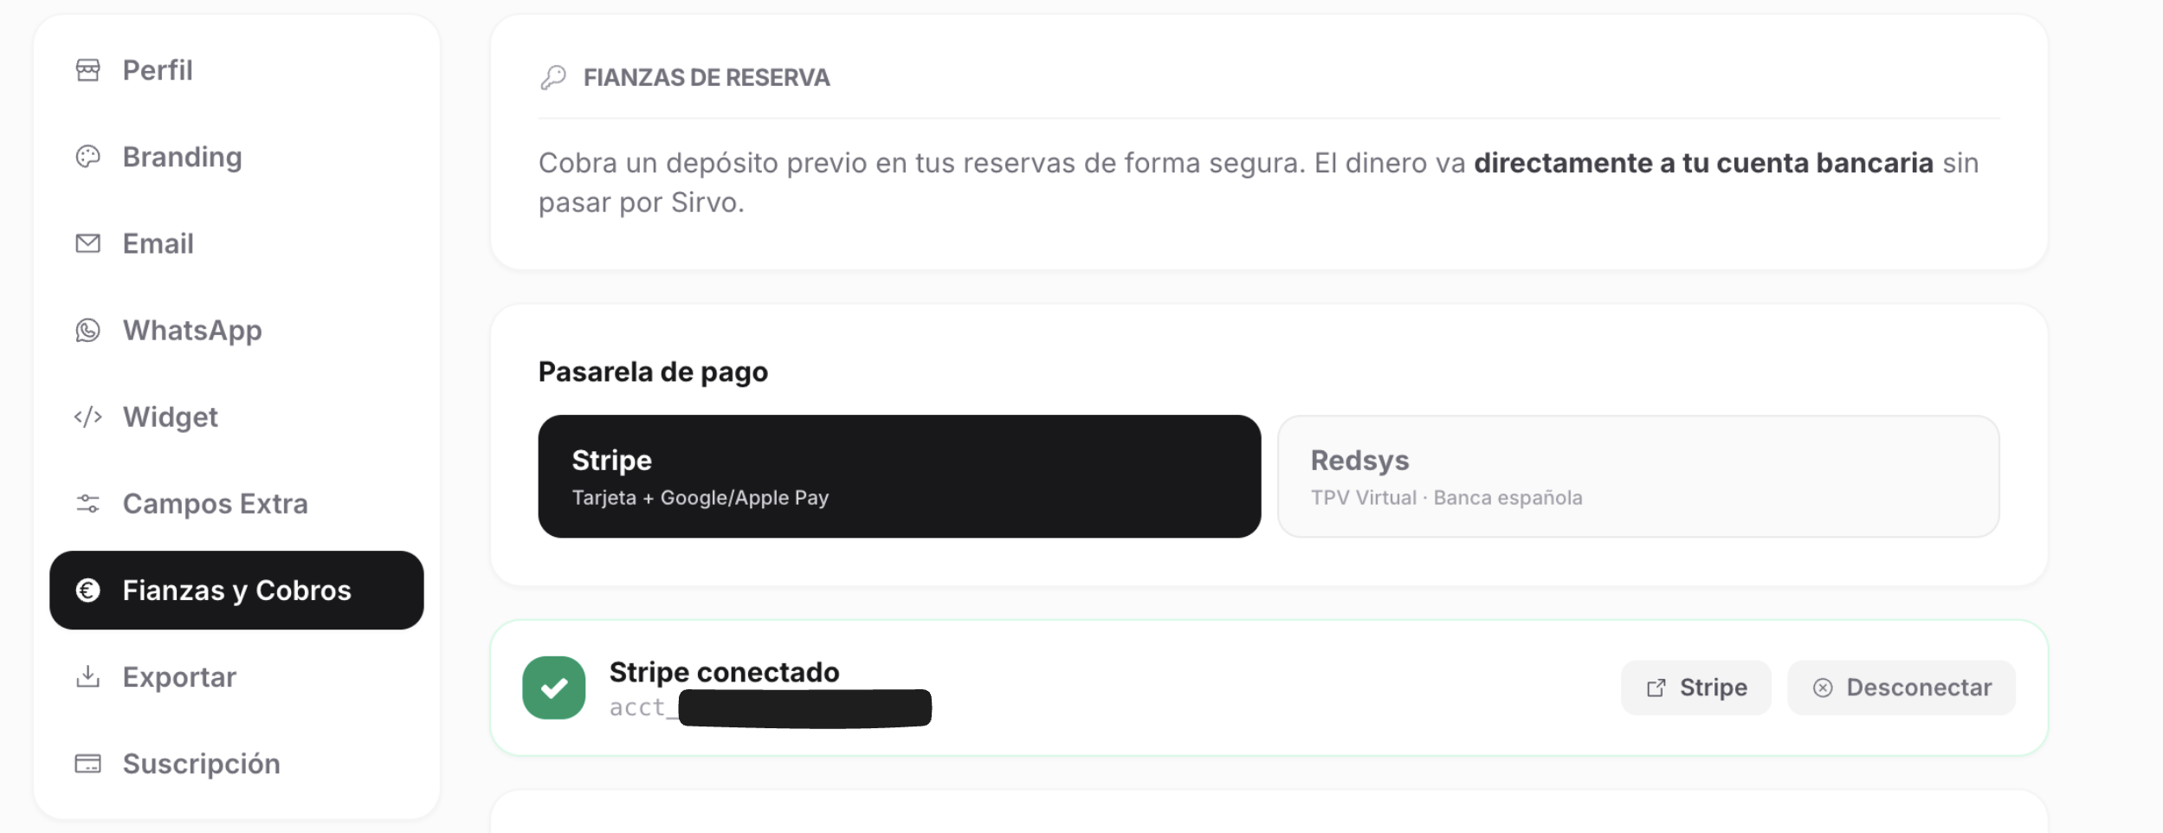2163x833 pixels.
Task: Open the Stripe dashboard button
Action: click(1695, 688)
